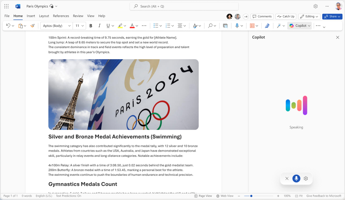Apply red font color
Viewport: 345px width, 200px height.
click(x=132, y=26)
